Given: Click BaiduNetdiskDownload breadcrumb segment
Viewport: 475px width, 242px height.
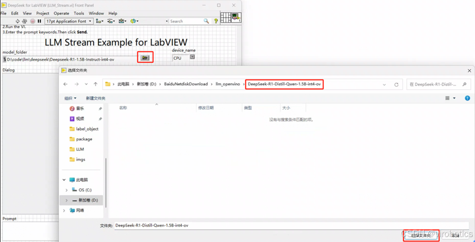Looking at the screenshot, I should click(x=186, y=84).
